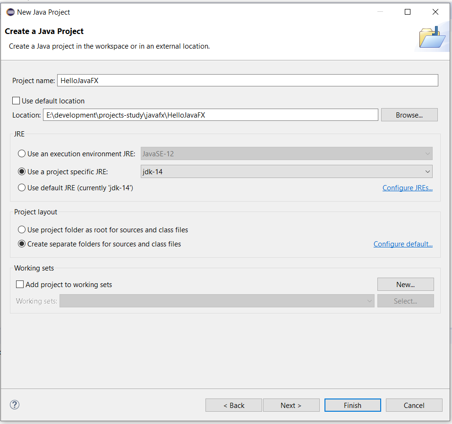Click into the Project name field
This screenshot has width=452, height=424.
click(x=247, y=80)
